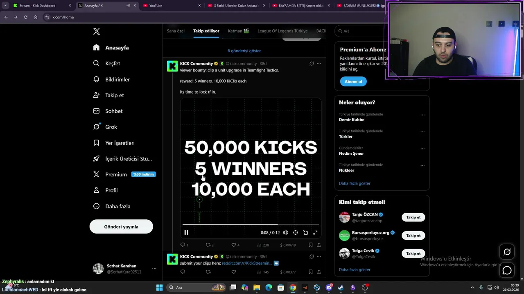524x294 pixels.
Task: Open Discord from Windows taskbar
Action: tap(329, 287)
